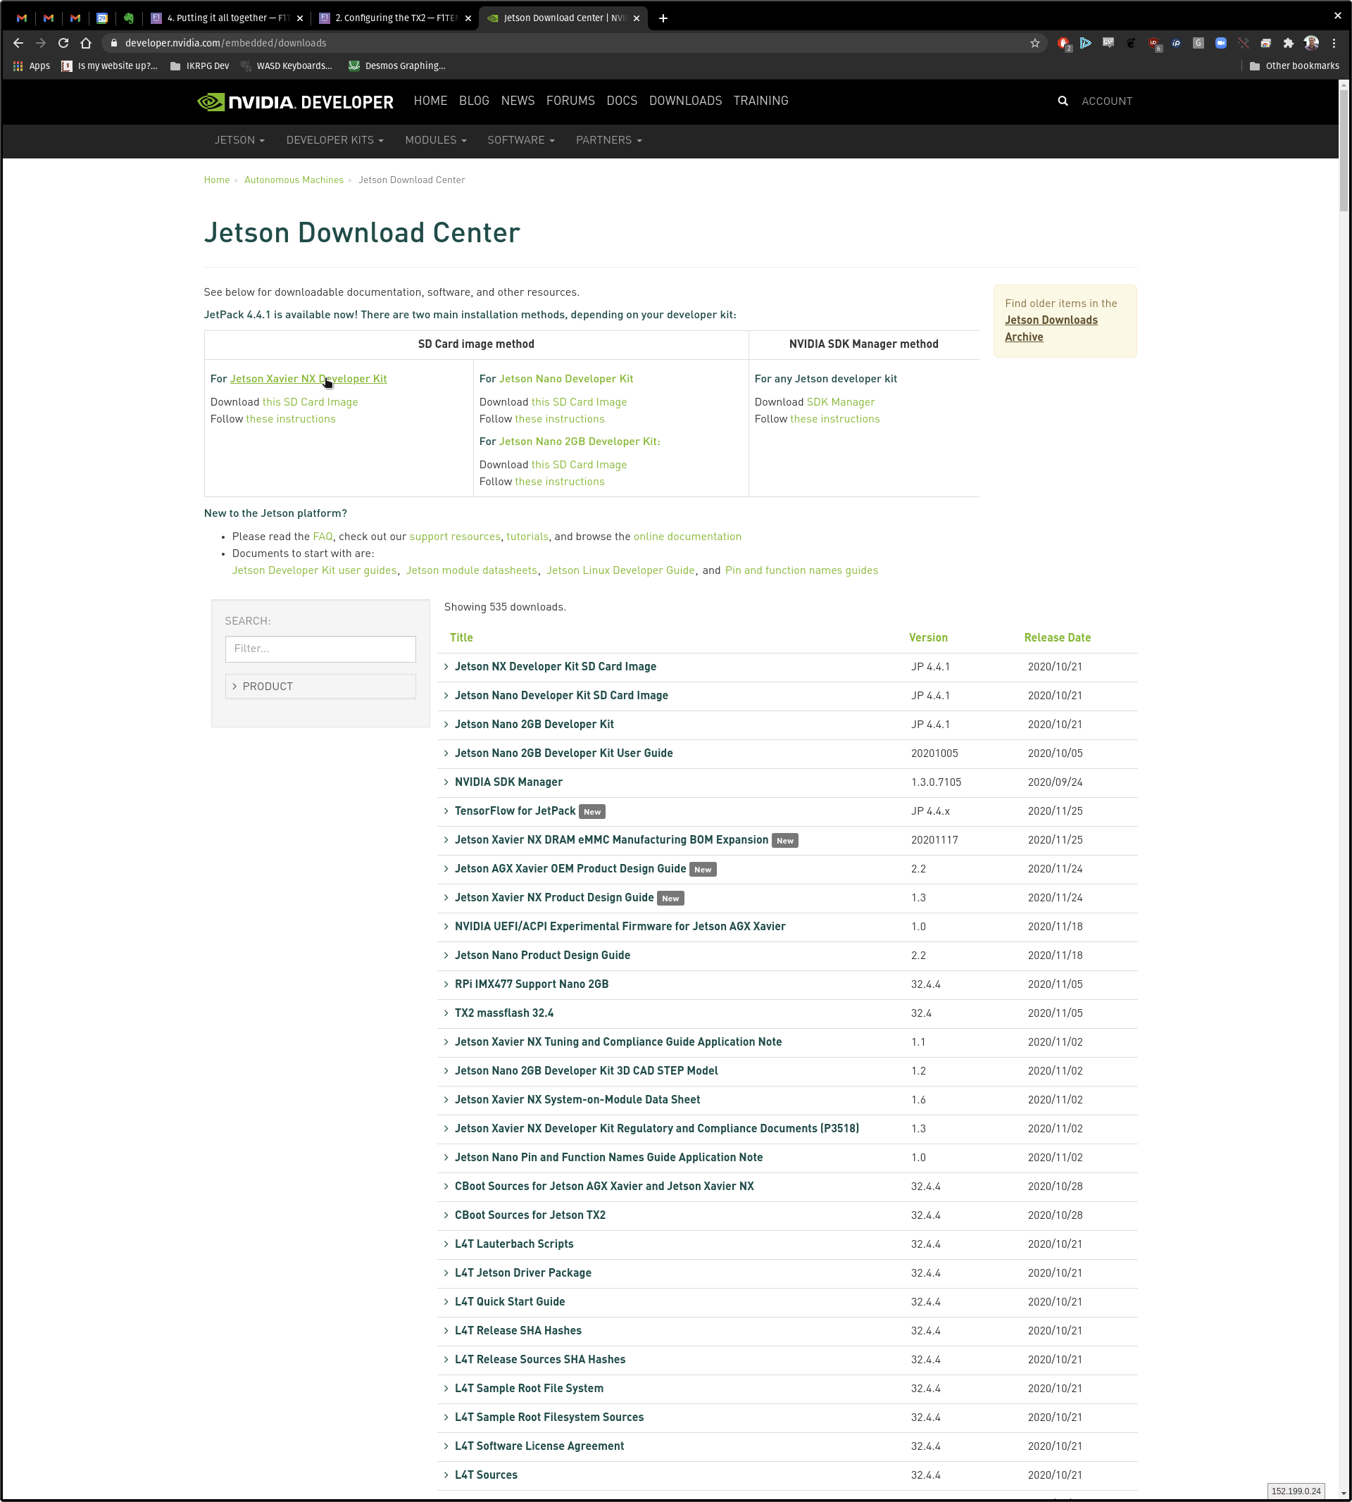The width and height of the screenshot is (1352, 1502).
Task: Open the Autonomous Machines breadcrumb
Action: point(294,180)
